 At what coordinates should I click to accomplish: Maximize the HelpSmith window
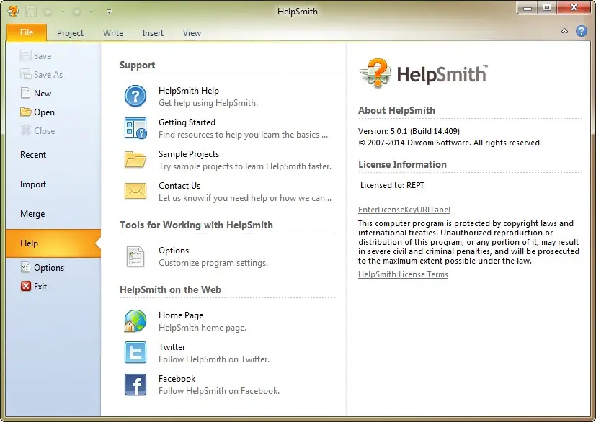[547, 7]
